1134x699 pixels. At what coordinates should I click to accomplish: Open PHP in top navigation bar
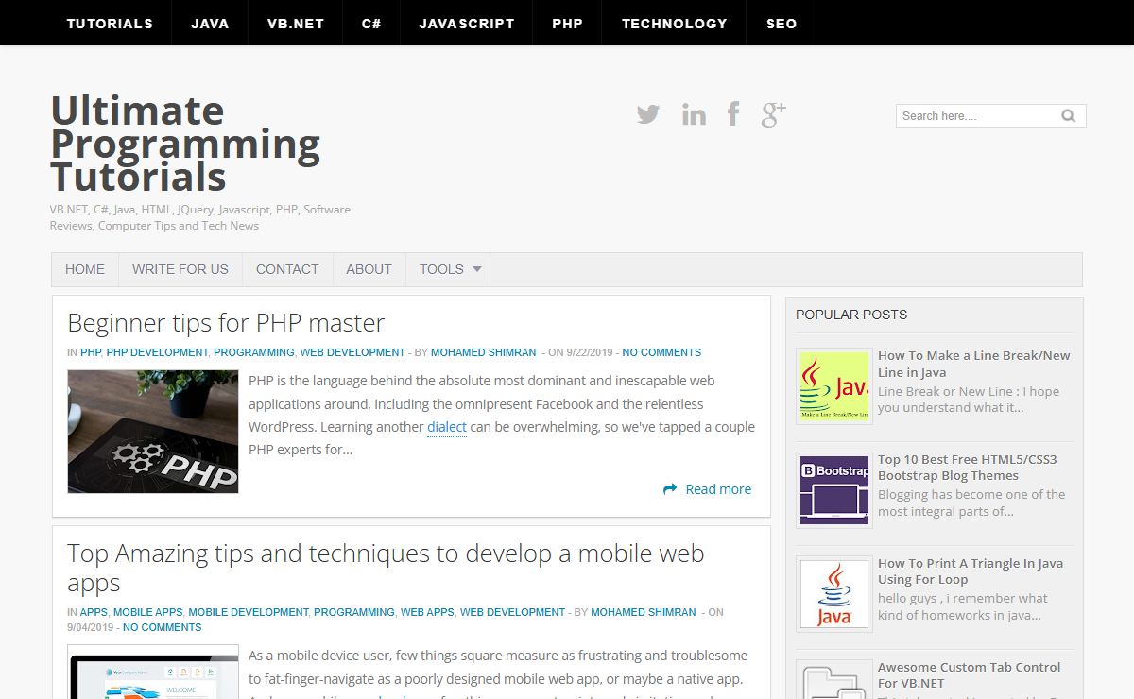tap(567, 24)
